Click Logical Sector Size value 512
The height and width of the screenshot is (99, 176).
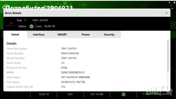(63, 87)
